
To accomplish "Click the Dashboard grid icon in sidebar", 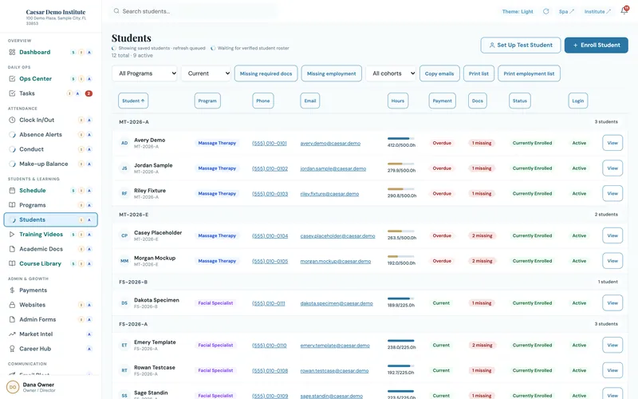I will click(x=12, y=52).
